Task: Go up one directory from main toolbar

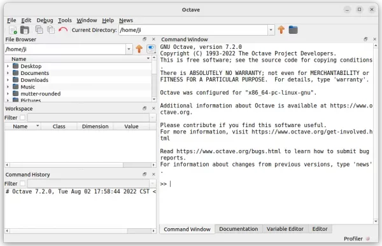Action: click(281, 30)
